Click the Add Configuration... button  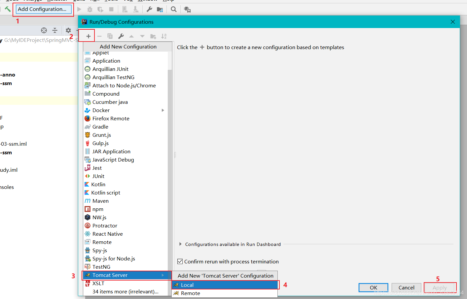[43, 9]
